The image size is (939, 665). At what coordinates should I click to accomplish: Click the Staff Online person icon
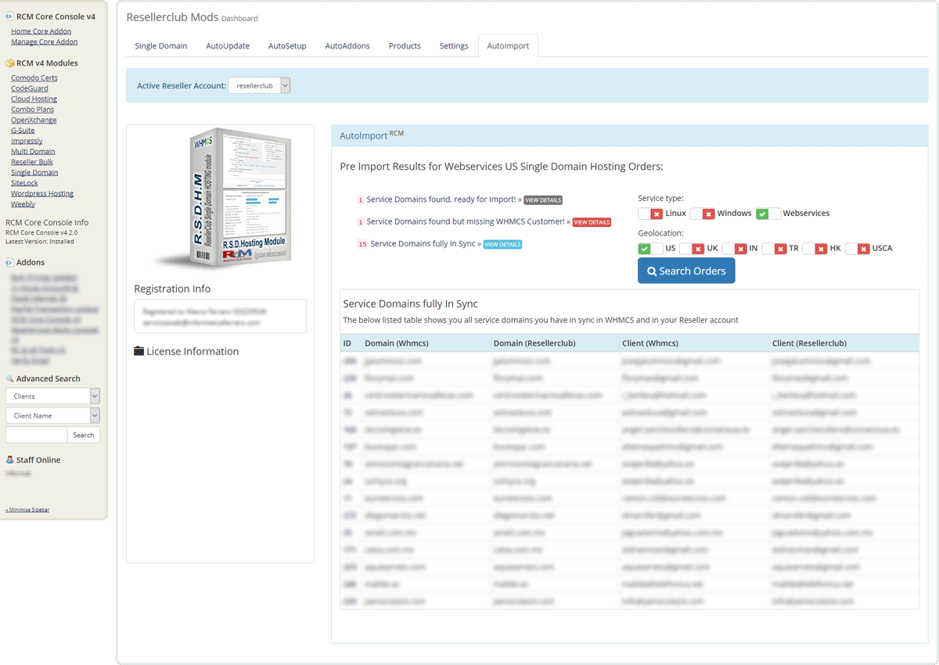(x=9, y=460)
